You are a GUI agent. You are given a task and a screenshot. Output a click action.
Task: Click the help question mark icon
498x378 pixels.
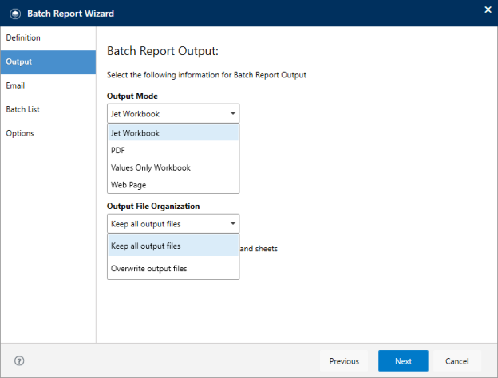click(x=19, y=361)
